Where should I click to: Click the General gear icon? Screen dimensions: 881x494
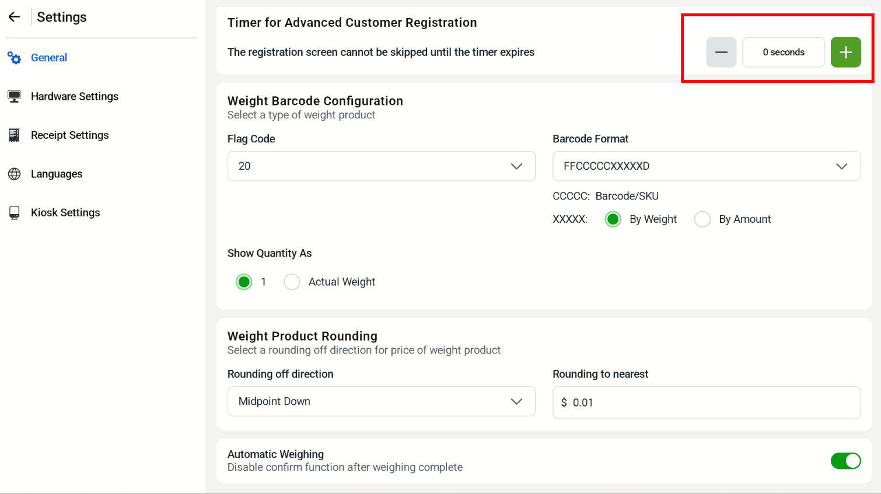point(14,58)
